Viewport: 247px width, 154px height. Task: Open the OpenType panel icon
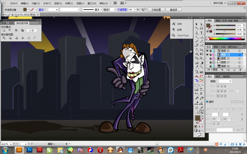174,35
